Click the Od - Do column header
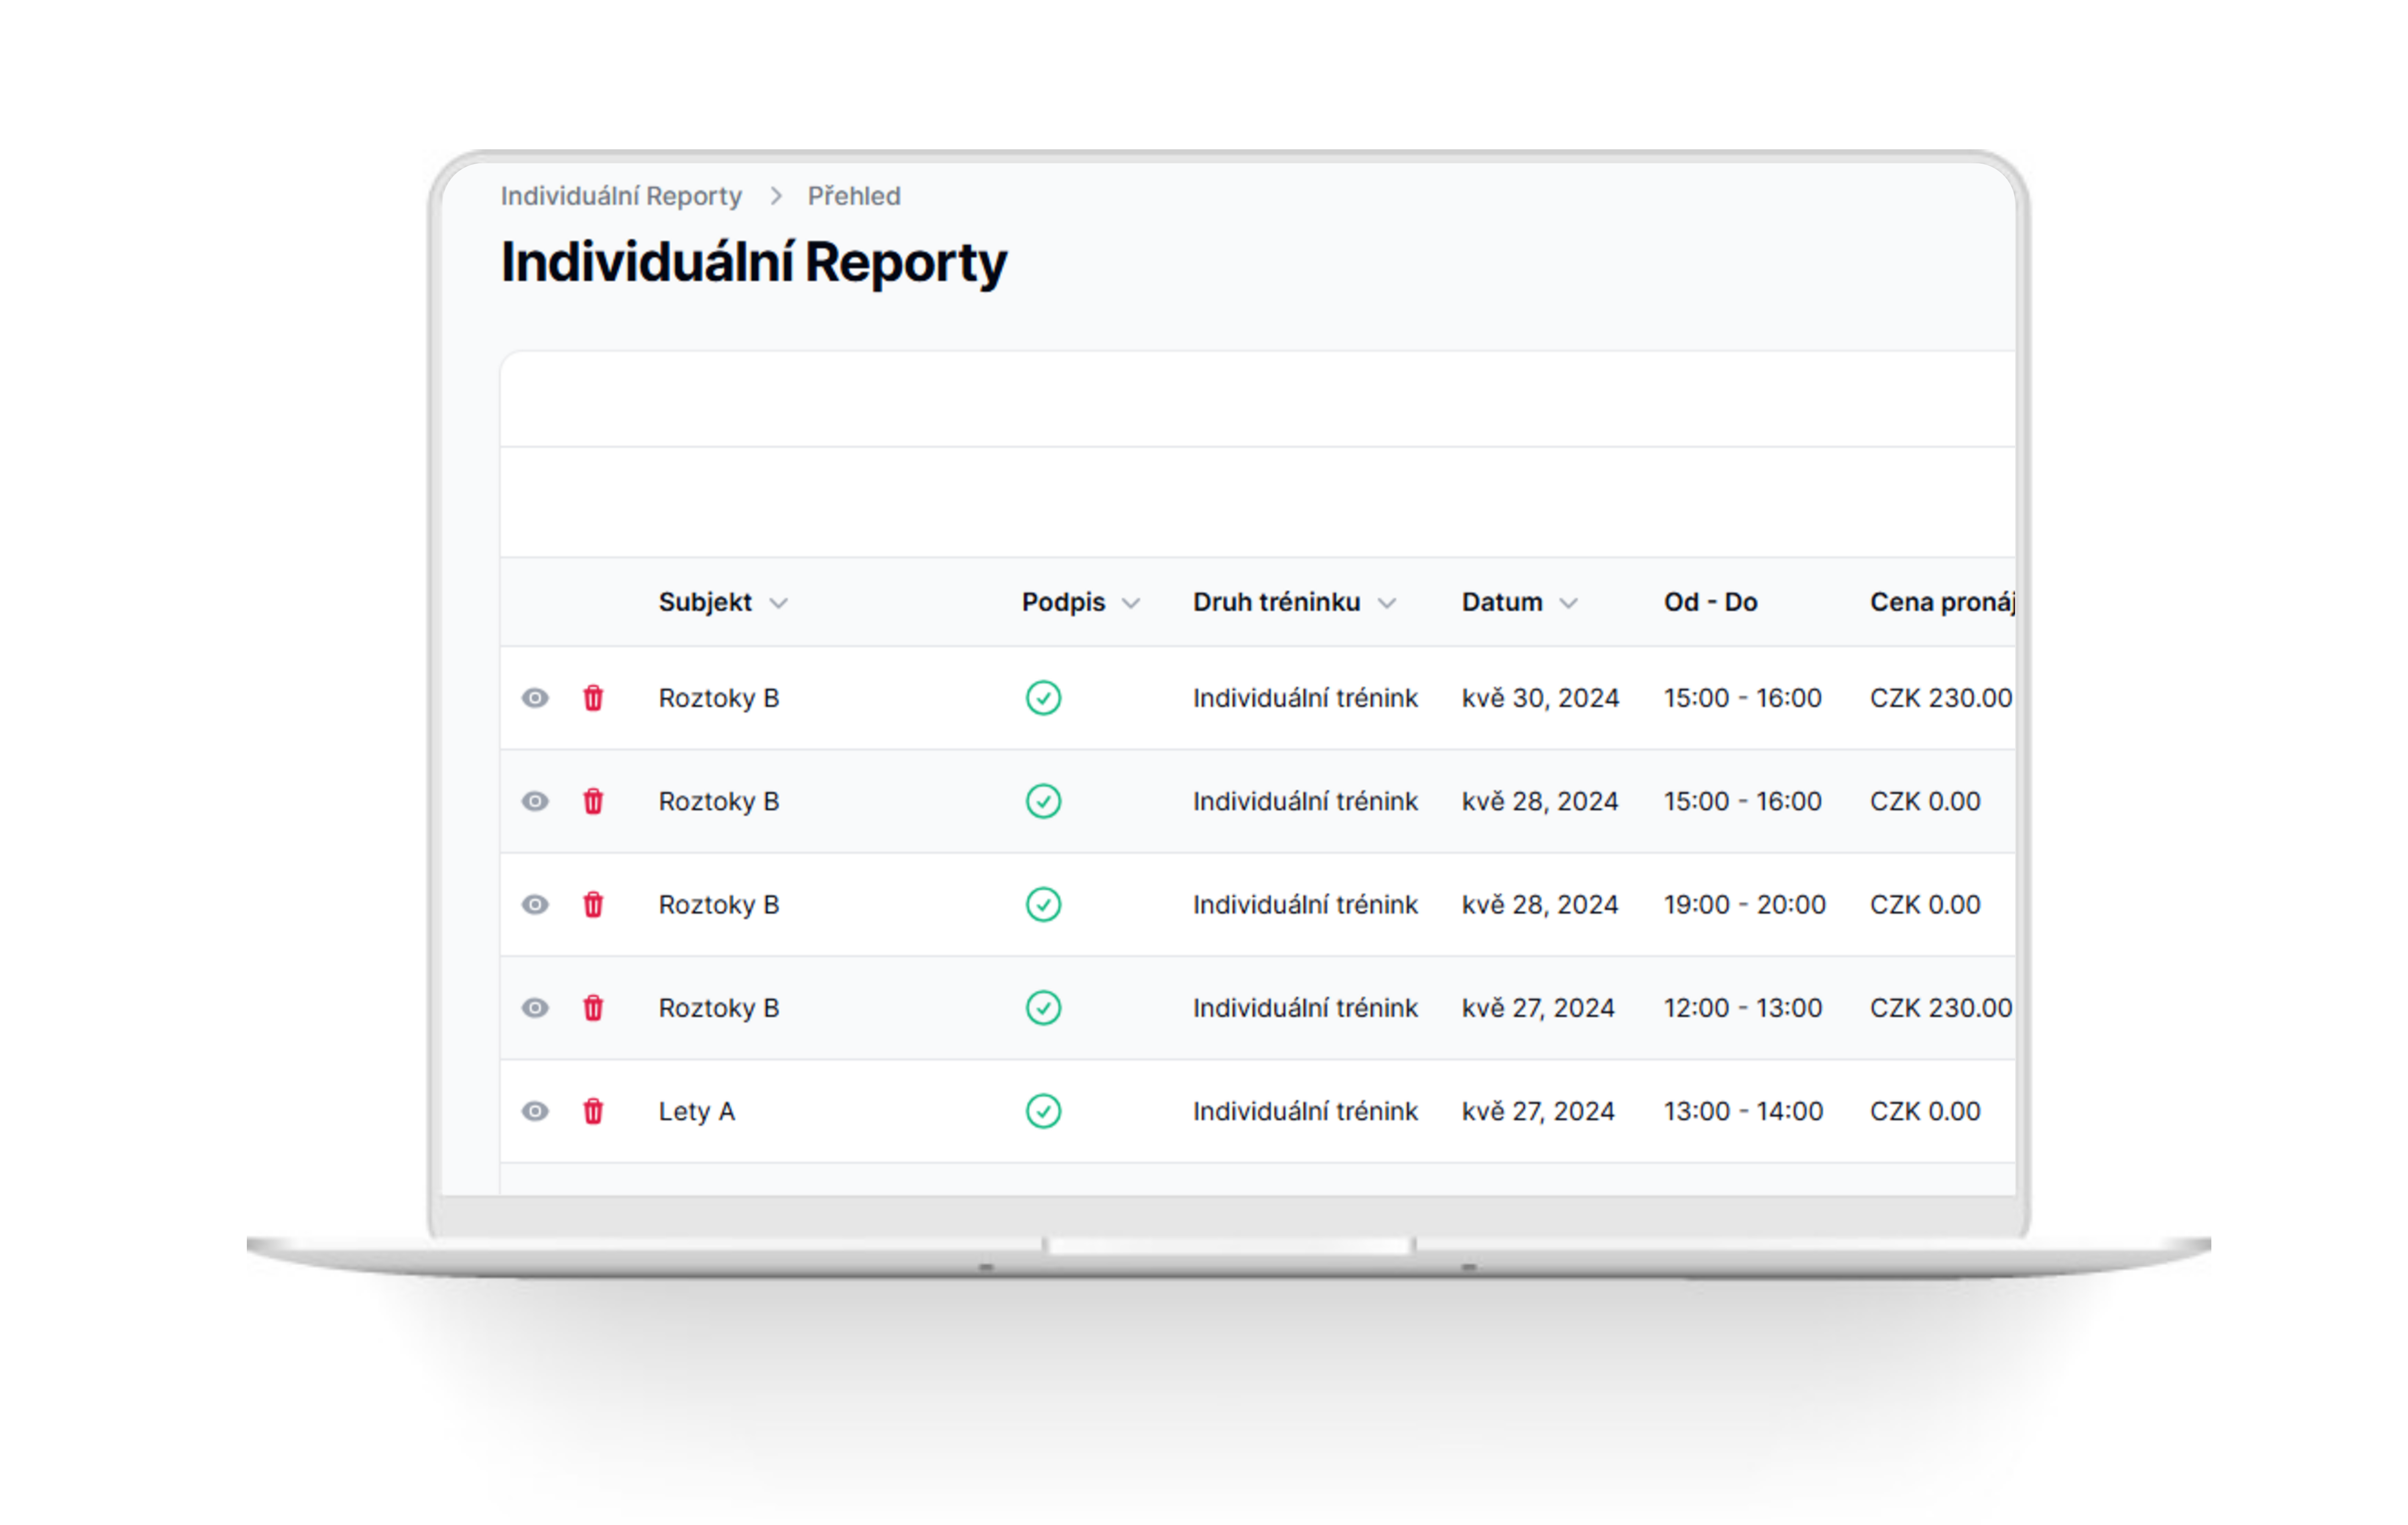This screenshot has height=1525, width=2408. click(x=1710, y=602)
